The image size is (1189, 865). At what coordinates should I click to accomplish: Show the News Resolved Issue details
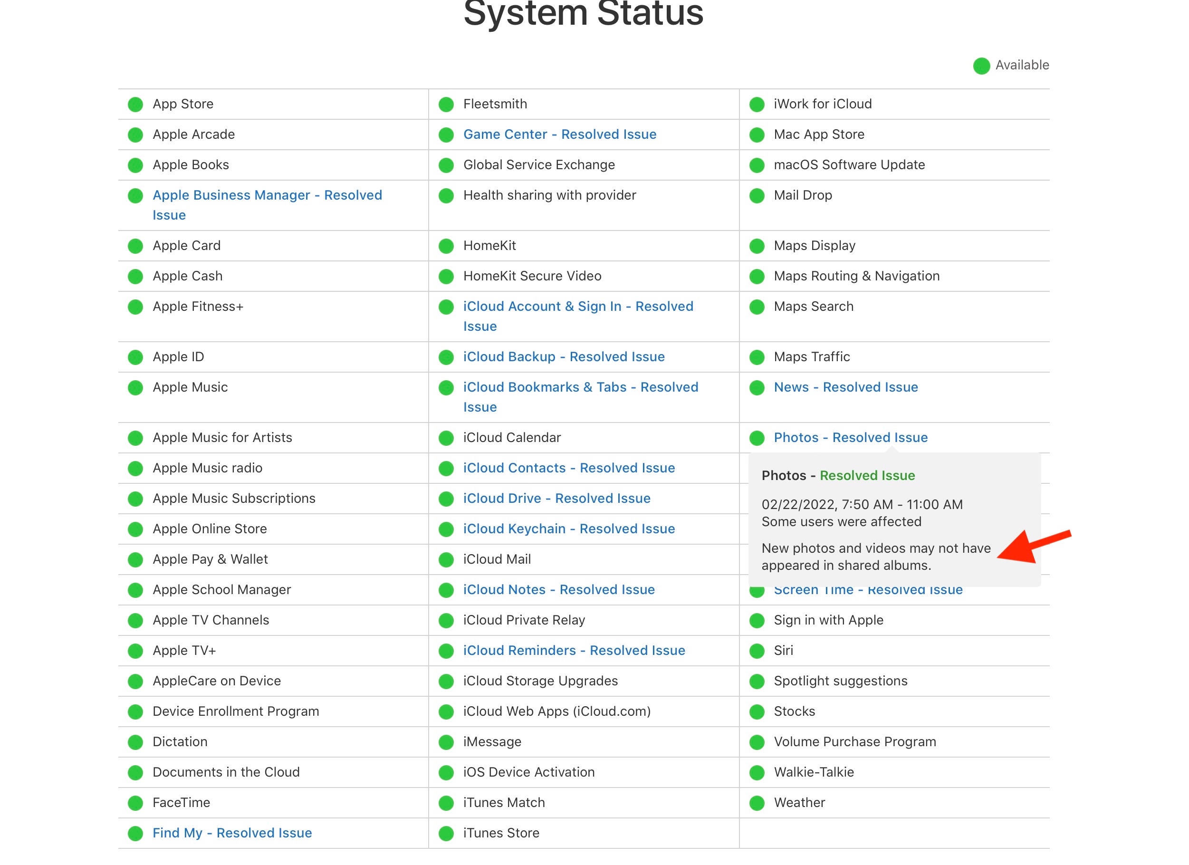click(845, 387)
